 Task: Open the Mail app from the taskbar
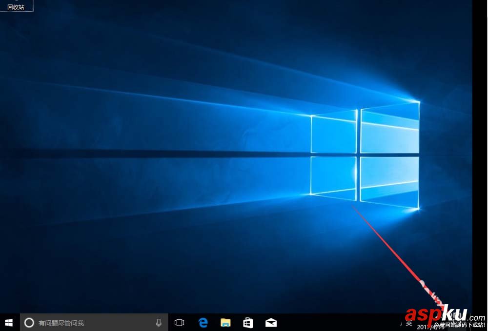(271, 322)
